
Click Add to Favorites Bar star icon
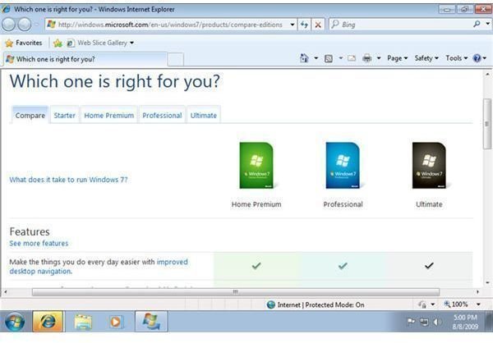(58, 43)
